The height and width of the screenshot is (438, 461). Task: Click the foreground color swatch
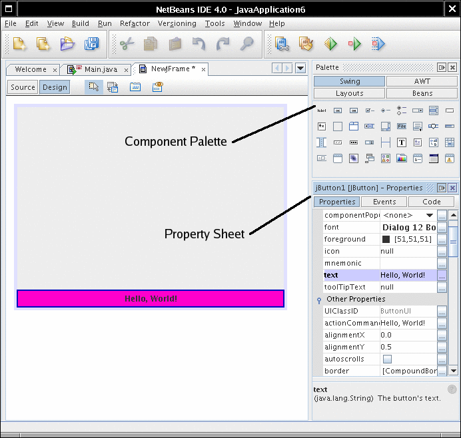coord(386,240)
